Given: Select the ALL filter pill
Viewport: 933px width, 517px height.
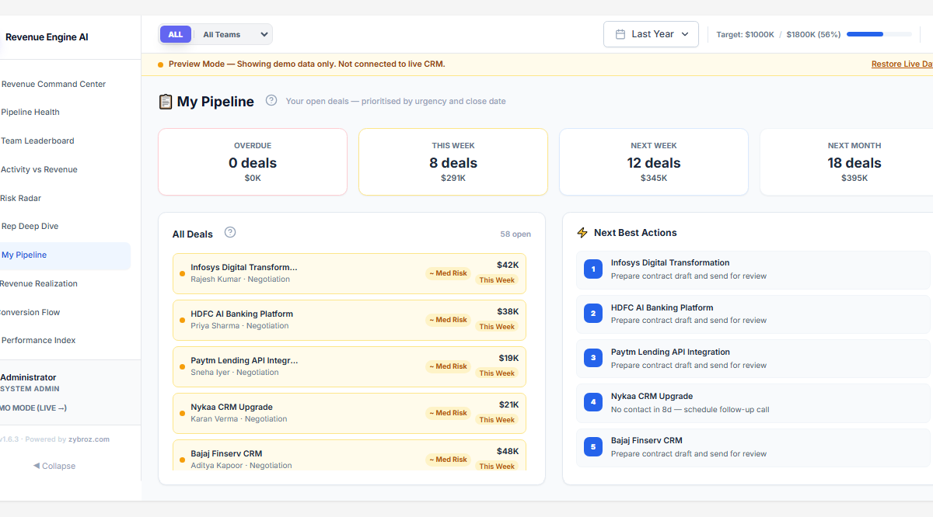Looking at the screenshot, I should [x=176, y=34].
